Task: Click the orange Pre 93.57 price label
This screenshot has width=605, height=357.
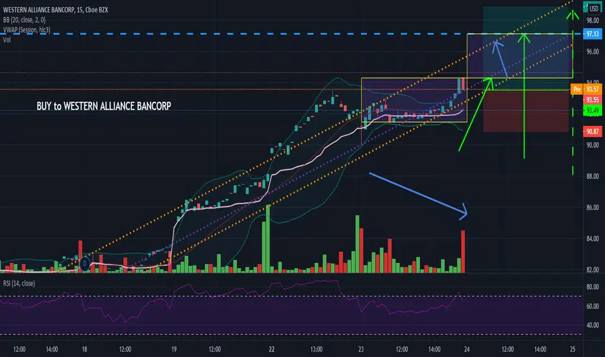Action: [x=586, y=90]
